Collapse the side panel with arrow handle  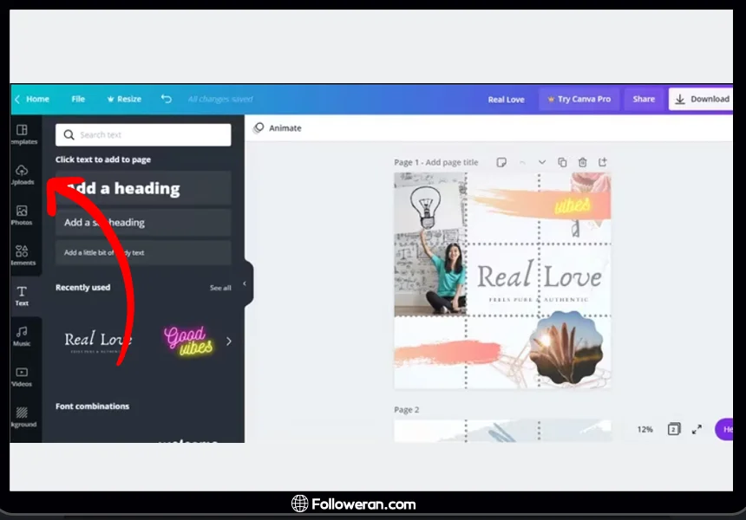pyautogui.click(x=245, y=283)
